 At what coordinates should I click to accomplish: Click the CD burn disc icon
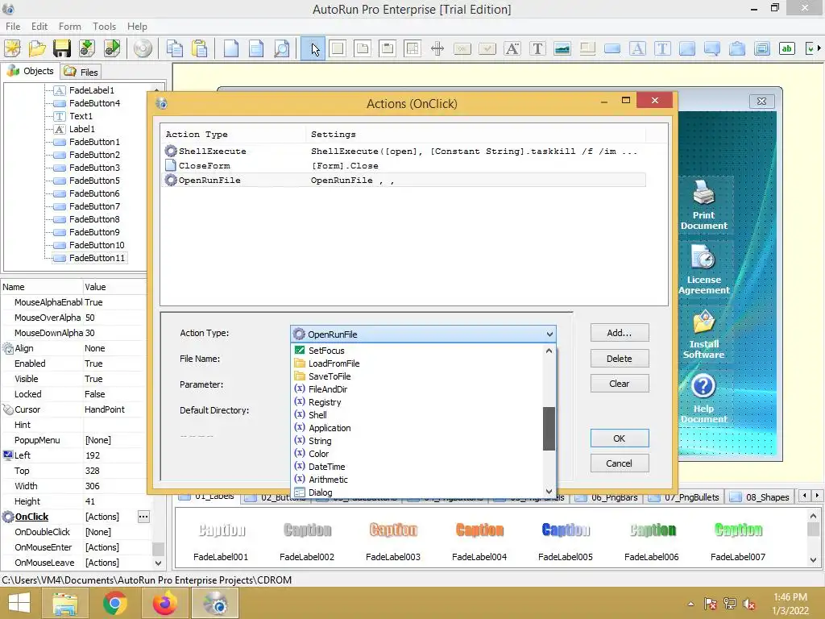[x=143, y=48]
